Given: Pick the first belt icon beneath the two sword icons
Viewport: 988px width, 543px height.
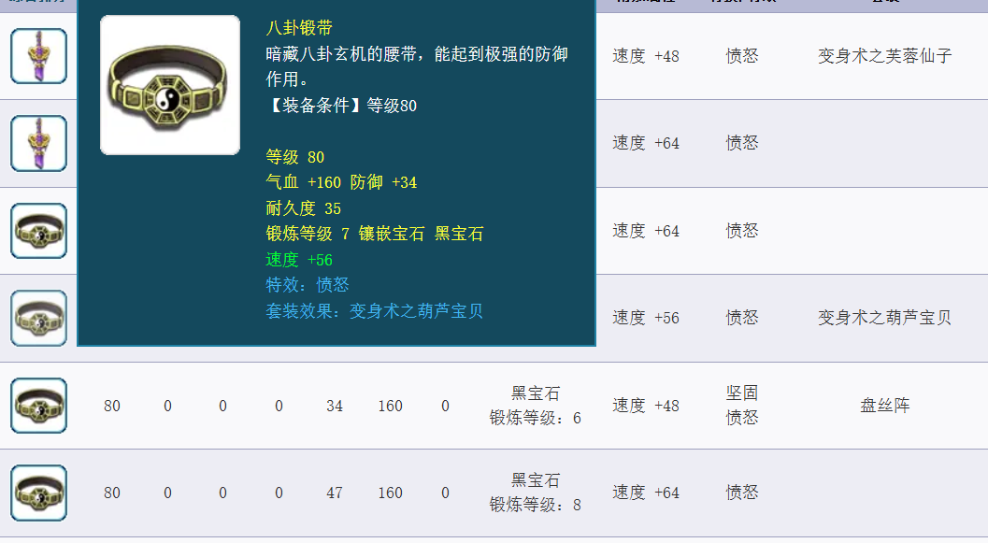Looking at the screenshot, I should click(x=39, y=231).
